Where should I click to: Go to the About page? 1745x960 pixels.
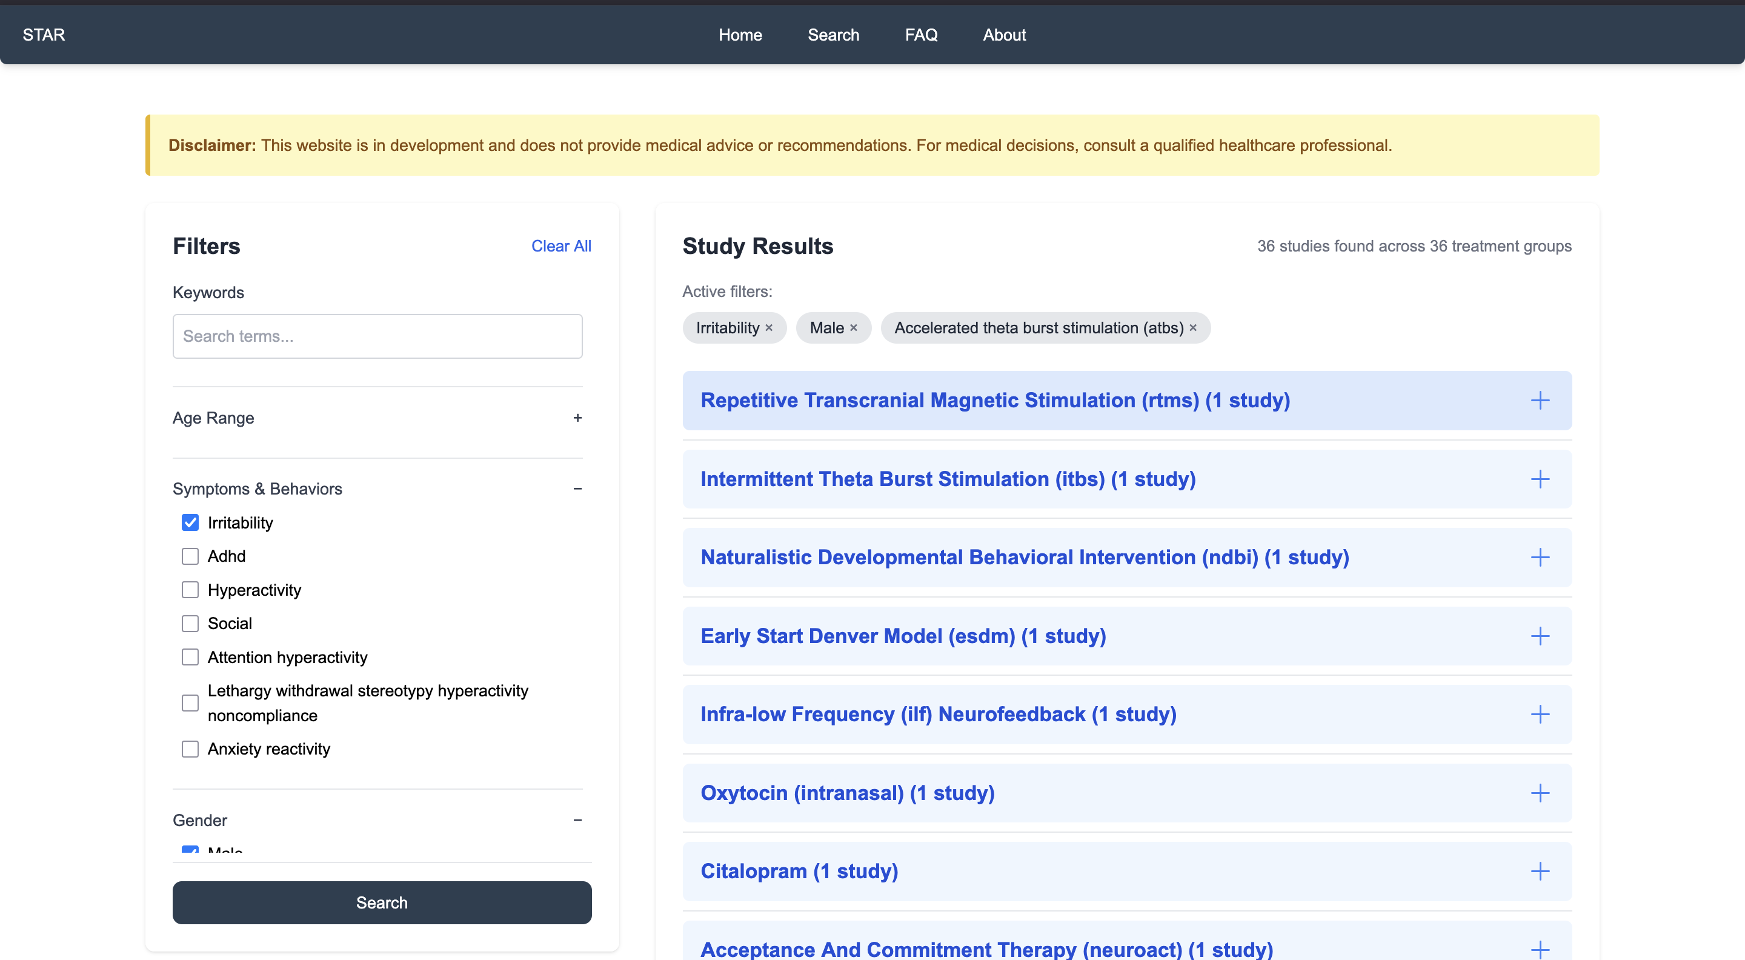pyautogui.click(x=1004, y=35)
